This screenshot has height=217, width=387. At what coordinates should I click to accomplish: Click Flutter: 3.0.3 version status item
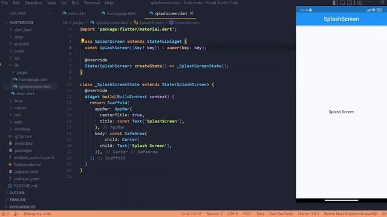(x=308, y=214)
